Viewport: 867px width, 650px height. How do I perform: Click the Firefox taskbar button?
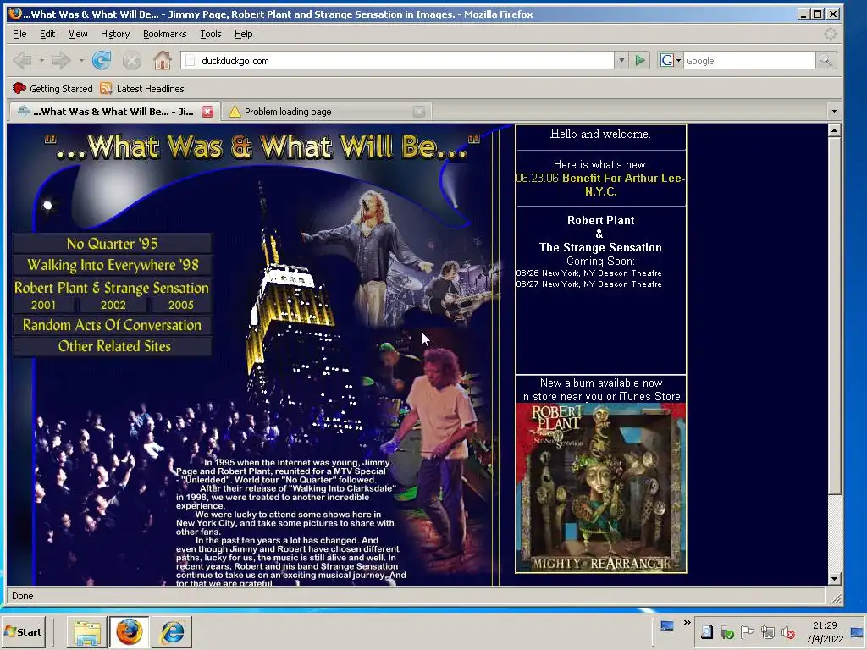tap(130, 631)
